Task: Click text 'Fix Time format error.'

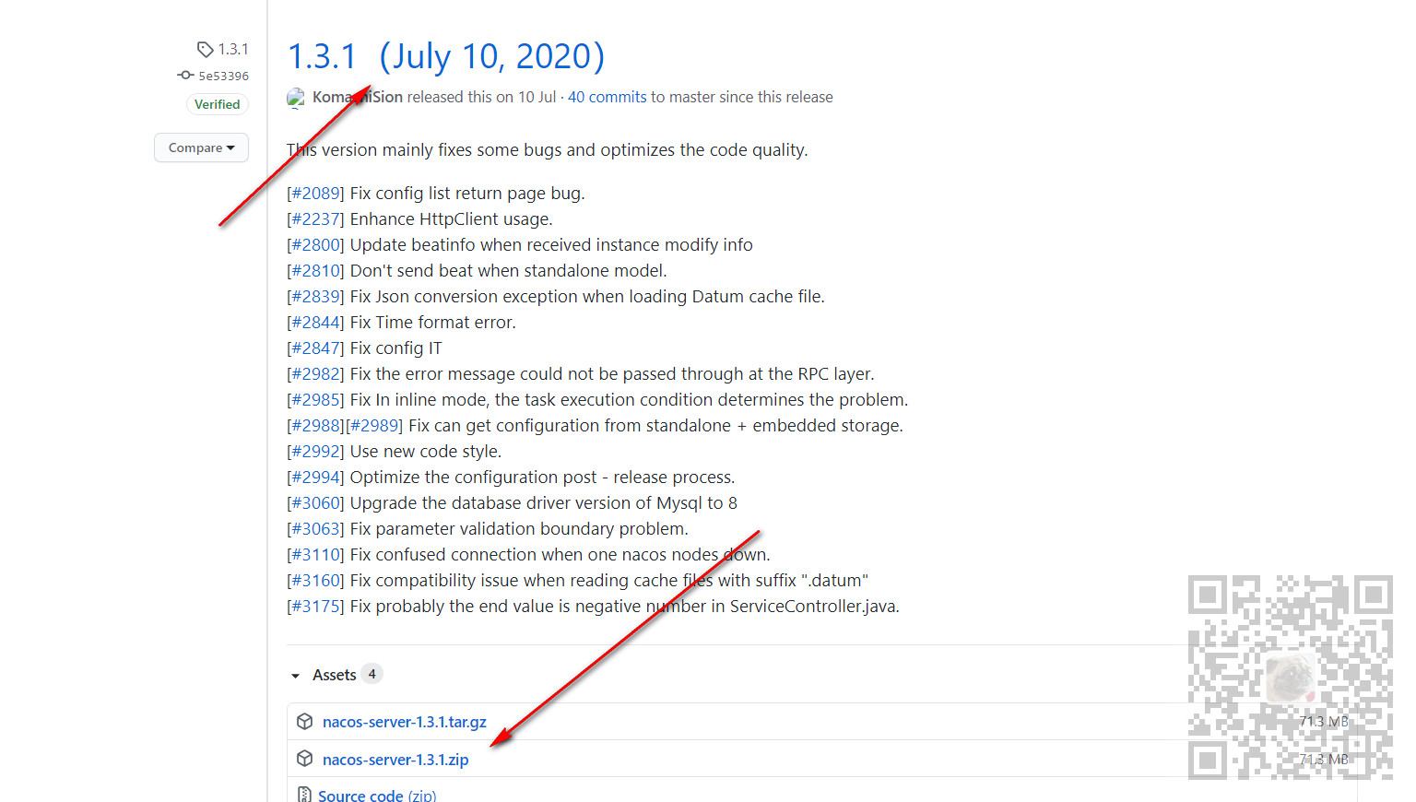Action: (432, 322)
